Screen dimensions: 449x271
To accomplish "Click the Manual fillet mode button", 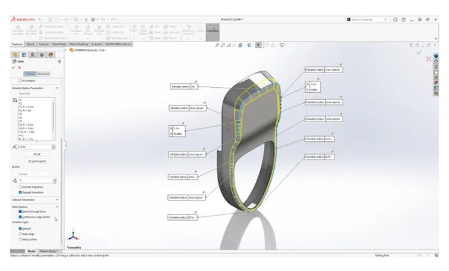I will [30, 74].
